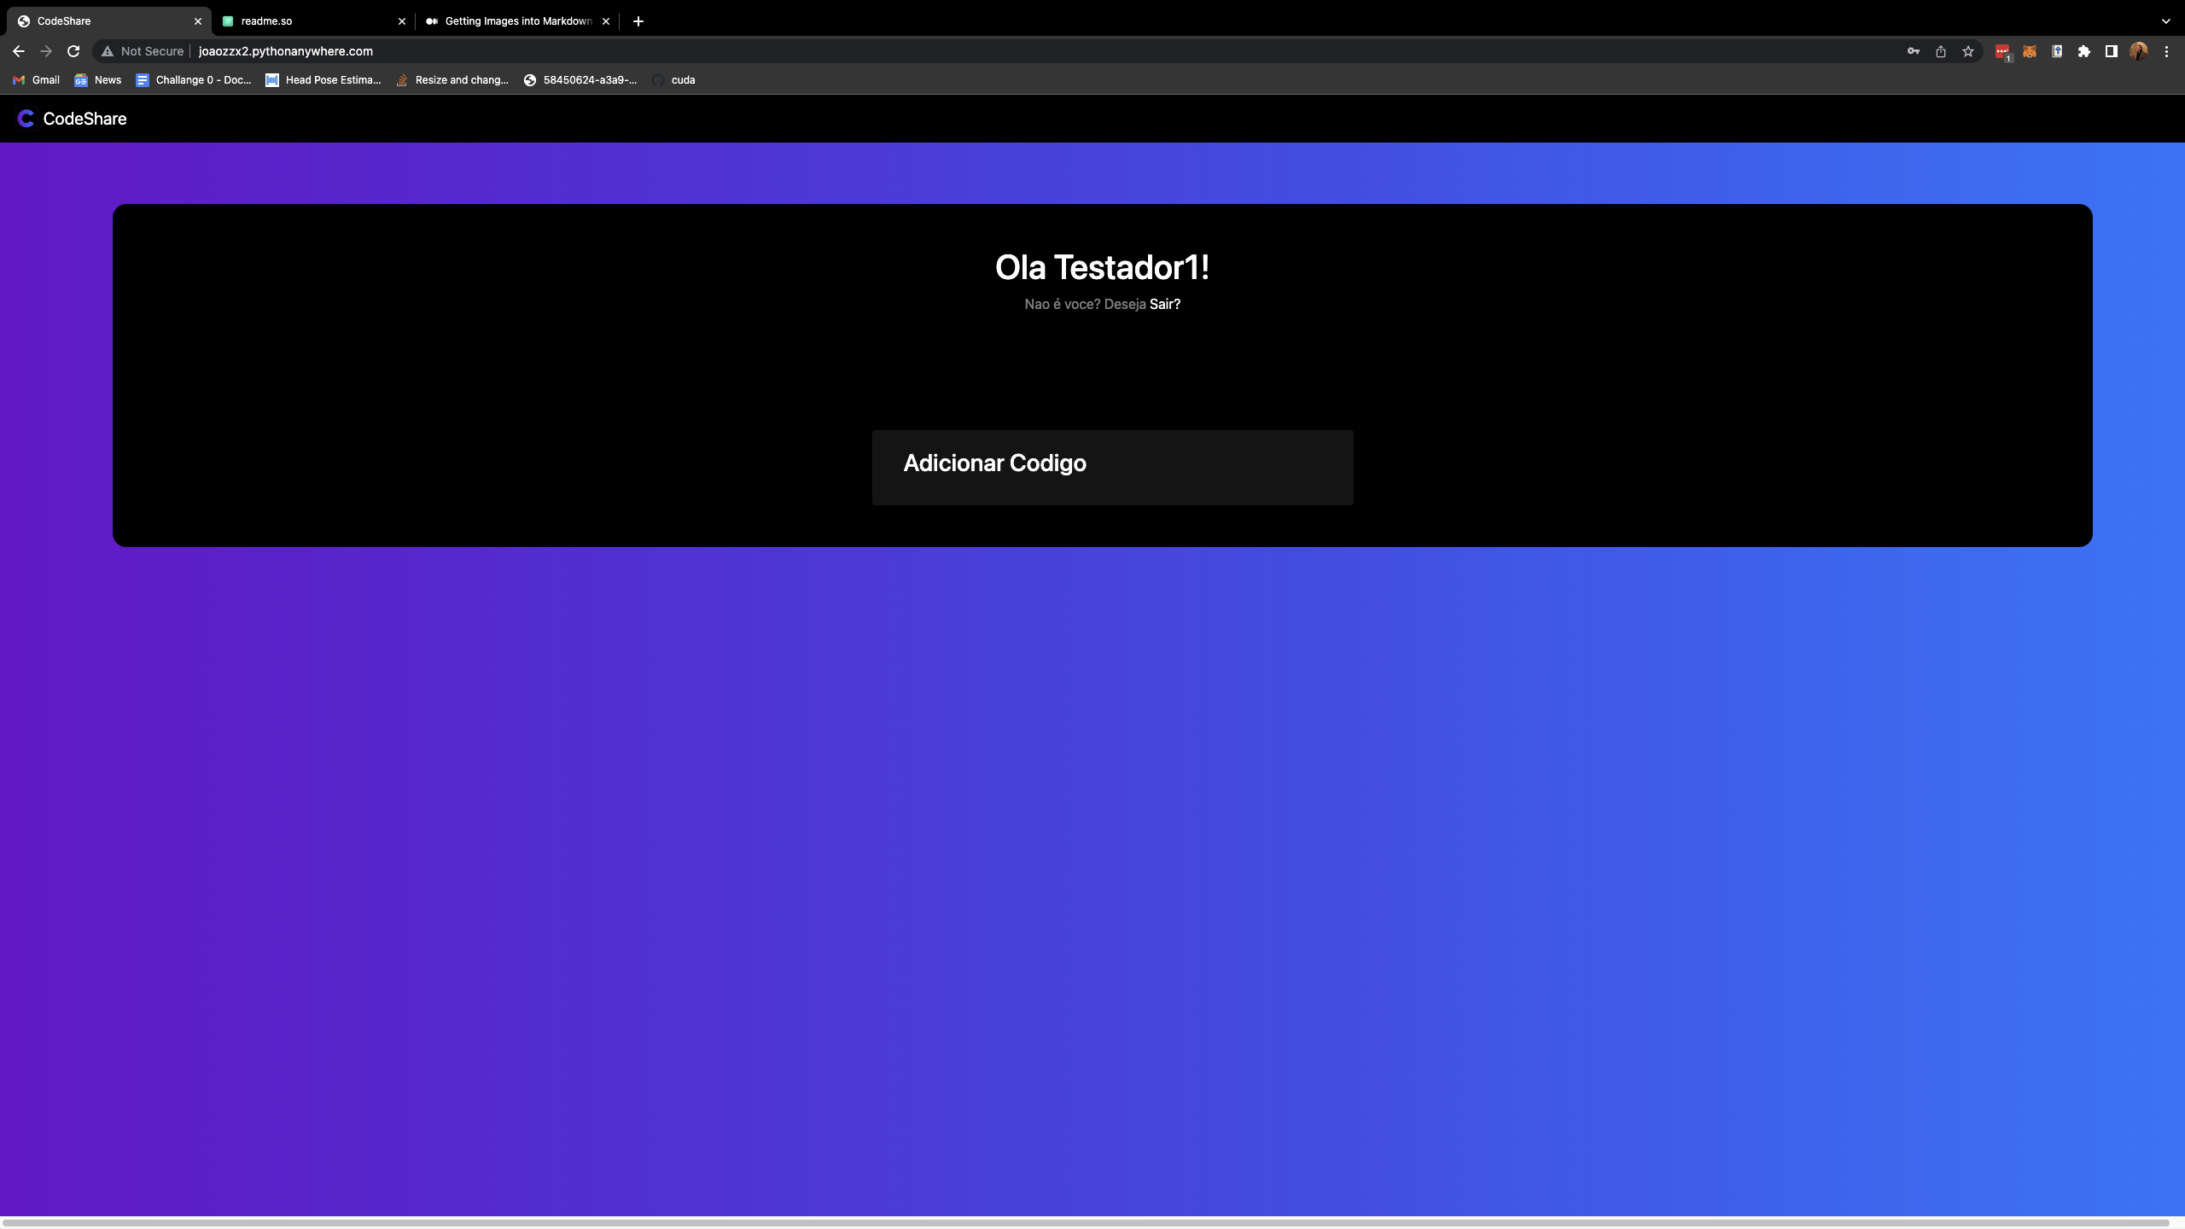Viewport: 2185px width, 1229px height.
Task: Bookmark this page with the star icon
Action: 1967,51
